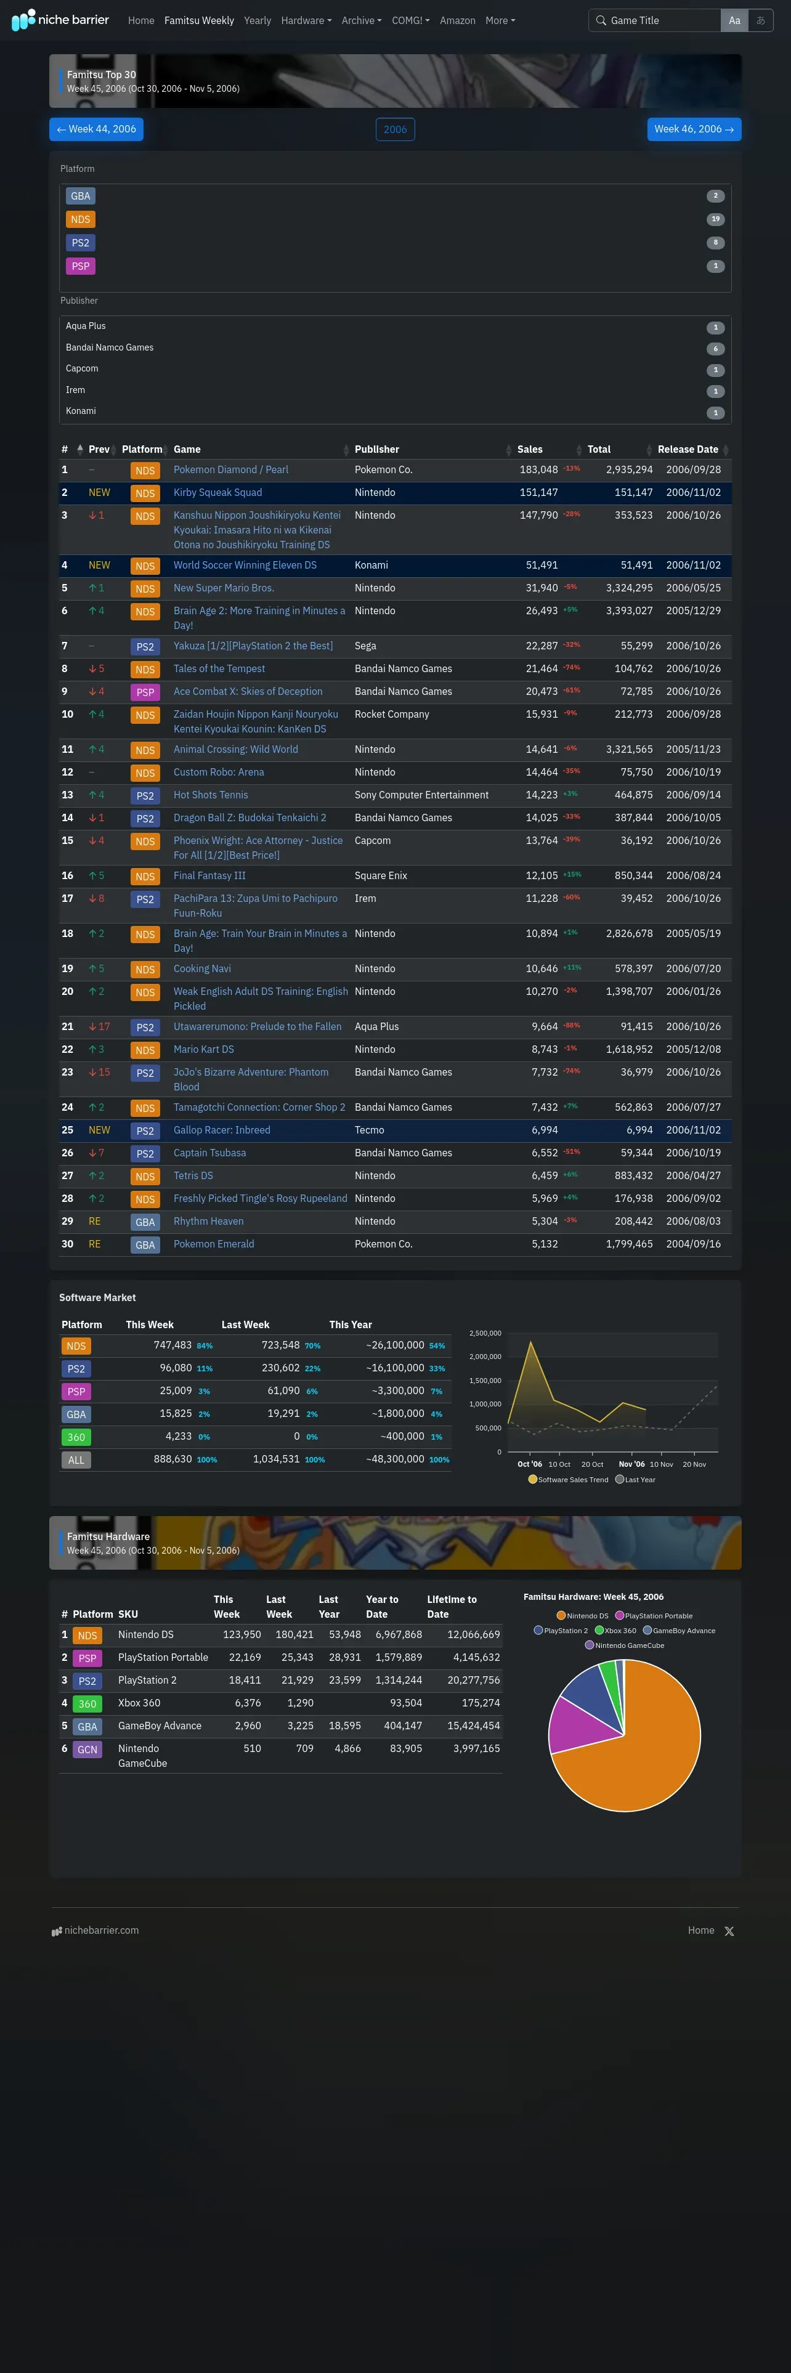Click the search magnifier icon
The height and width of the screenshot is (2373, 791).
[601, 20]
